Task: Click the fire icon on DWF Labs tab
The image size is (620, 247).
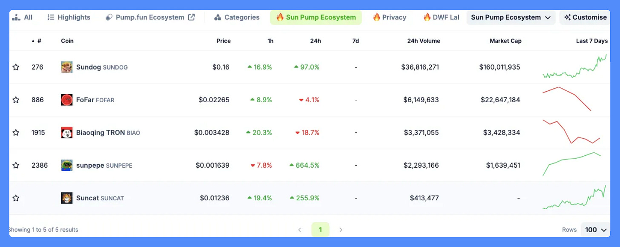Action: pos(427,17)
